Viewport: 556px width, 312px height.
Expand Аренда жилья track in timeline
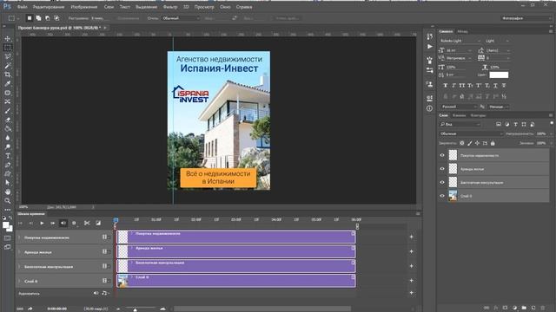coord(19,252)
